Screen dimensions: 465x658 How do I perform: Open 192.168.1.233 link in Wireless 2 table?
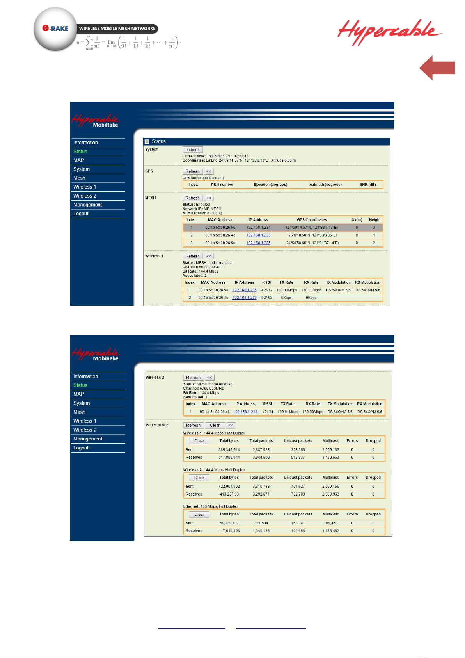245,412
